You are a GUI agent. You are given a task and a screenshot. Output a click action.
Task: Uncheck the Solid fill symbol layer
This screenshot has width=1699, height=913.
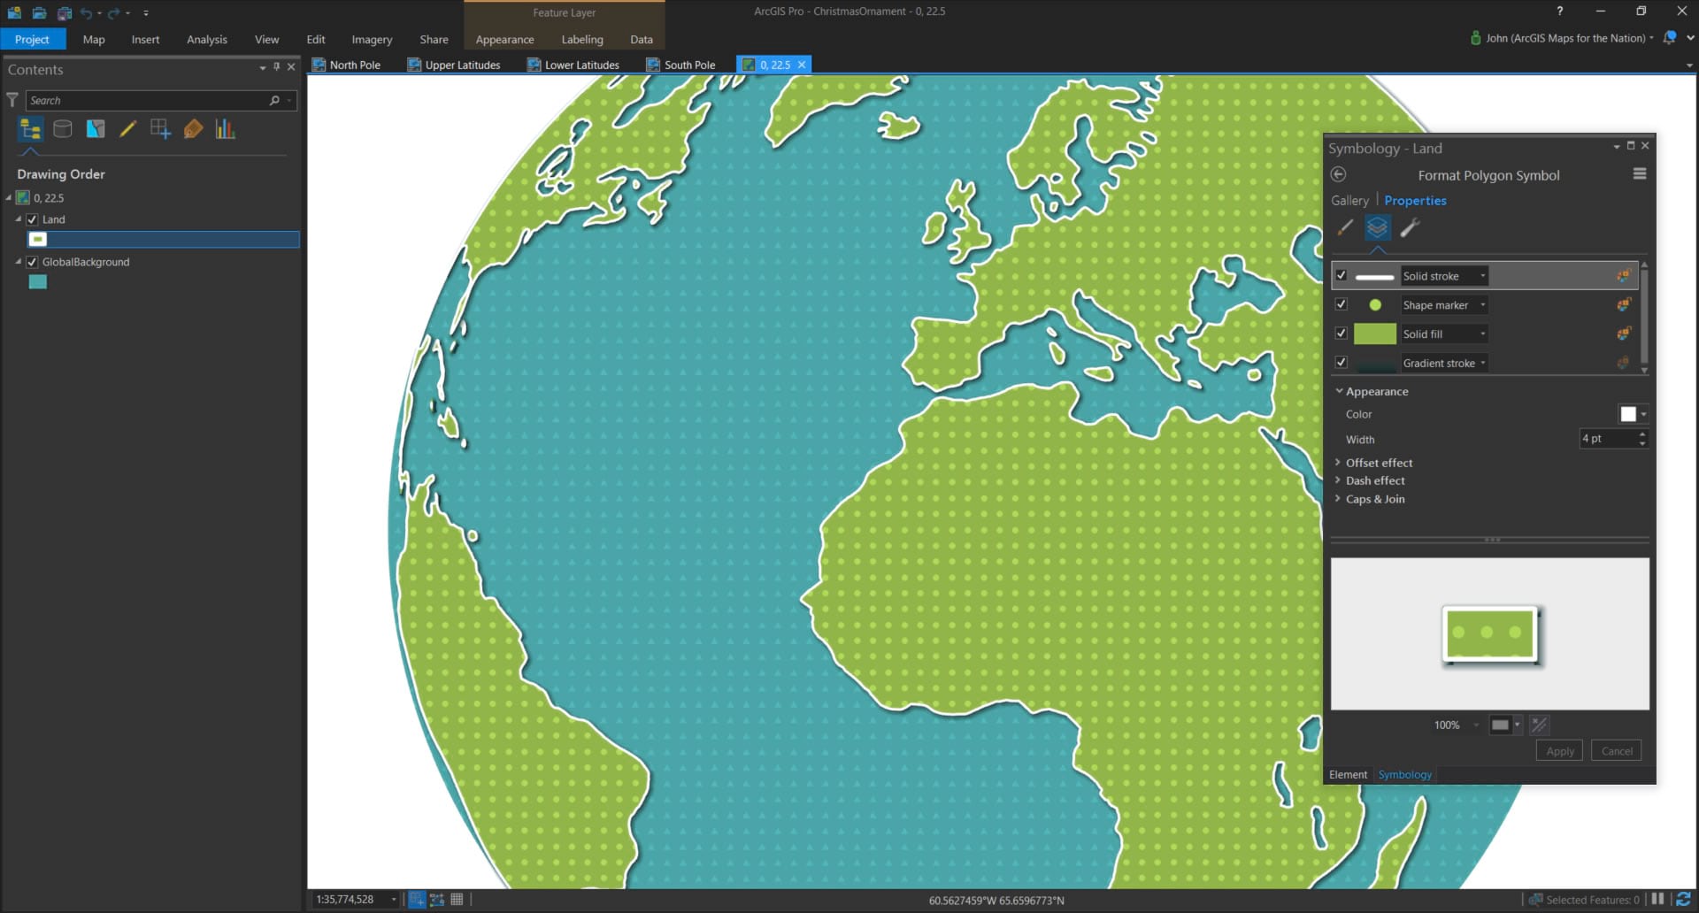(x=1342, y=334)
